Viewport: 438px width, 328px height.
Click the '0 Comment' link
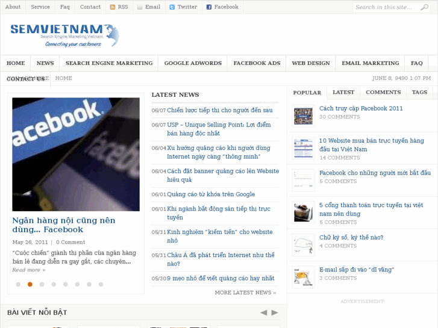[x=70, y=243]
